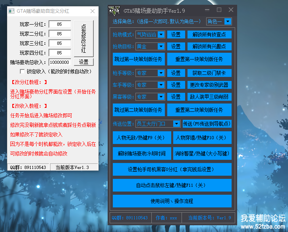This screenshot has width=288, height=232.
Task: Click 任务开始后进入赌场修改即可 text
Action: [x=41, y=115]
